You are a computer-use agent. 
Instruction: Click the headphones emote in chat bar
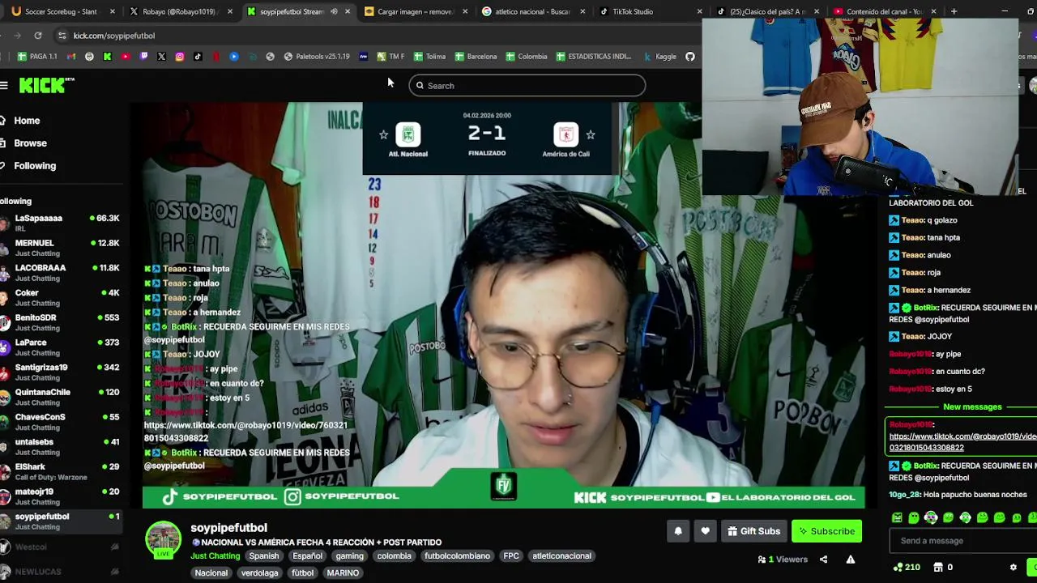point(931,518)
